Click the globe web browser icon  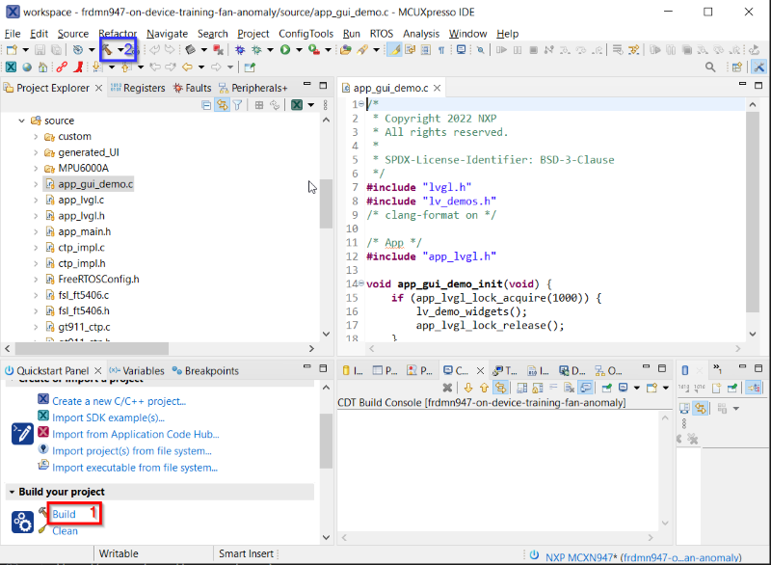coord(27,67)
